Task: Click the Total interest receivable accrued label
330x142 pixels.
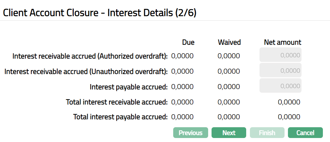Action: (x=117, y=102)
